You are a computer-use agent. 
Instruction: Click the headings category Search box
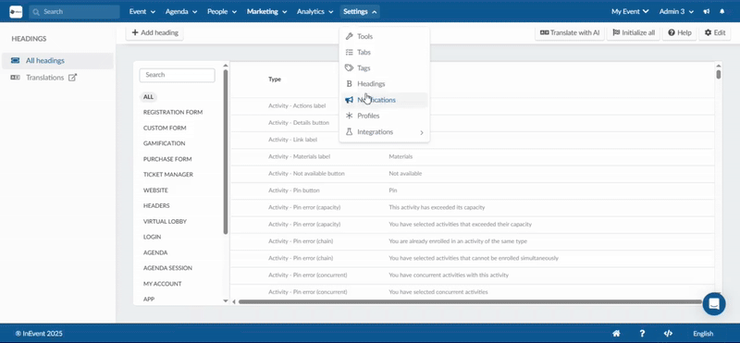coord(177,75)
